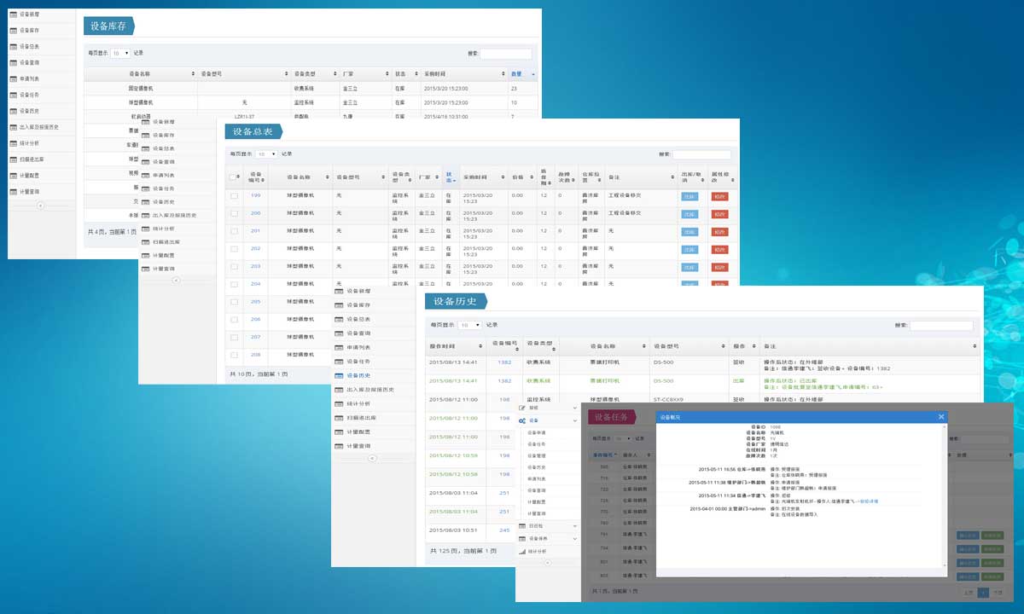This screenshot has width=1024, height=614.
Task: Check the box for device row 199
Action: [234, 196]
